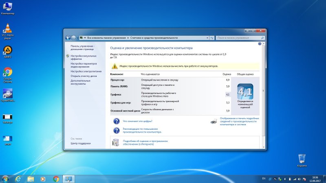Open 'Открыть очистку диска' sidebar link
Screen dimensions: 326x183
[x=84, y=76]
